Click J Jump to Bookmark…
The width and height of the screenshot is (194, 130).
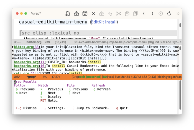pyautogui.click(x=91, y=108)
